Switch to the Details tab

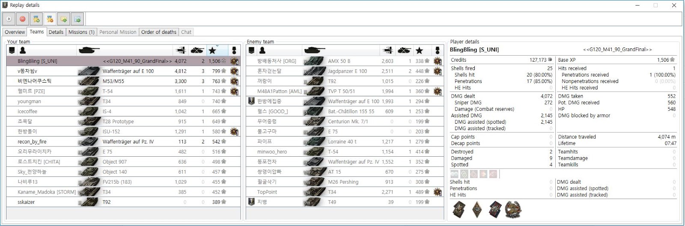(x=56, y=32)
